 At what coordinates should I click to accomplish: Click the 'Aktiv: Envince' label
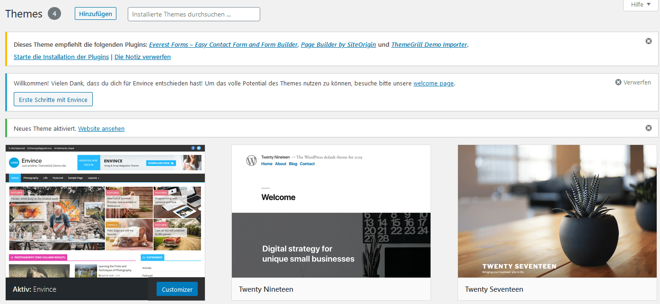click(x=35, y=289)
